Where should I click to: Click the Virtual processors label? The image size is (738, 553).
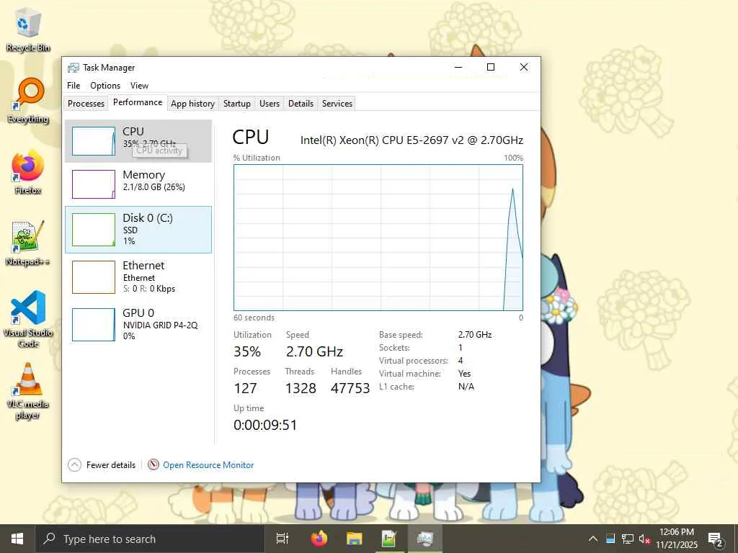(x=413, y=361)
